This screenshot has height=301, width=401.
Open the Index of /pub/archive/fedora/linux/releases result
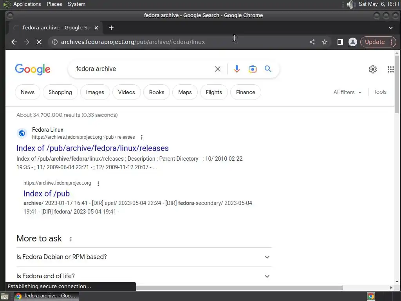coord(92,148)
